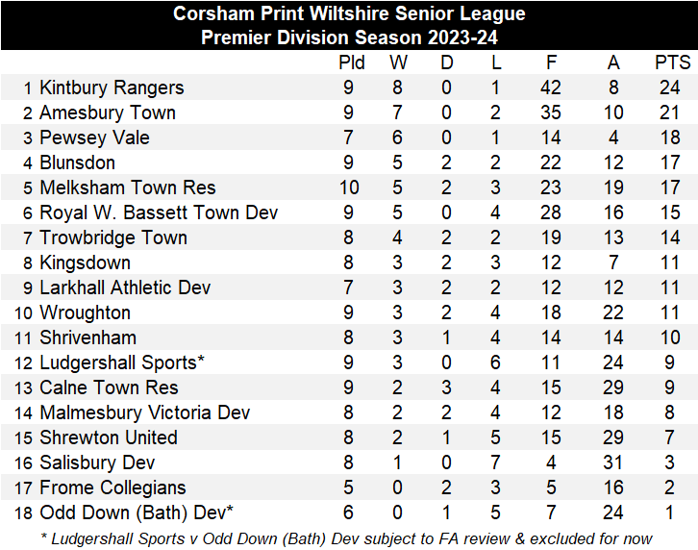Click the Trowbridge Town team name
Viewport: 698px width, 550px height.
[113, 237]
